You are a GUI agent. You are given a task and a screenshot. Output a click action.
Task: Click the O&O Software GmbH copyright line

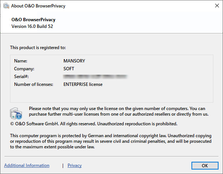(94, 123)
